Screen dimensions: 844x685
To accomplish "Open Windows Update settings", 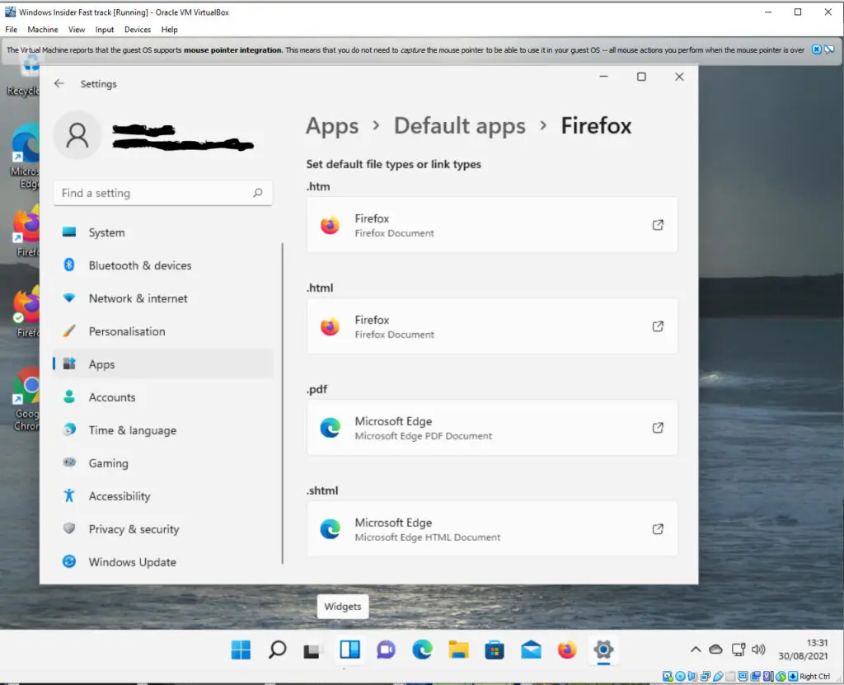I will 163,561.
